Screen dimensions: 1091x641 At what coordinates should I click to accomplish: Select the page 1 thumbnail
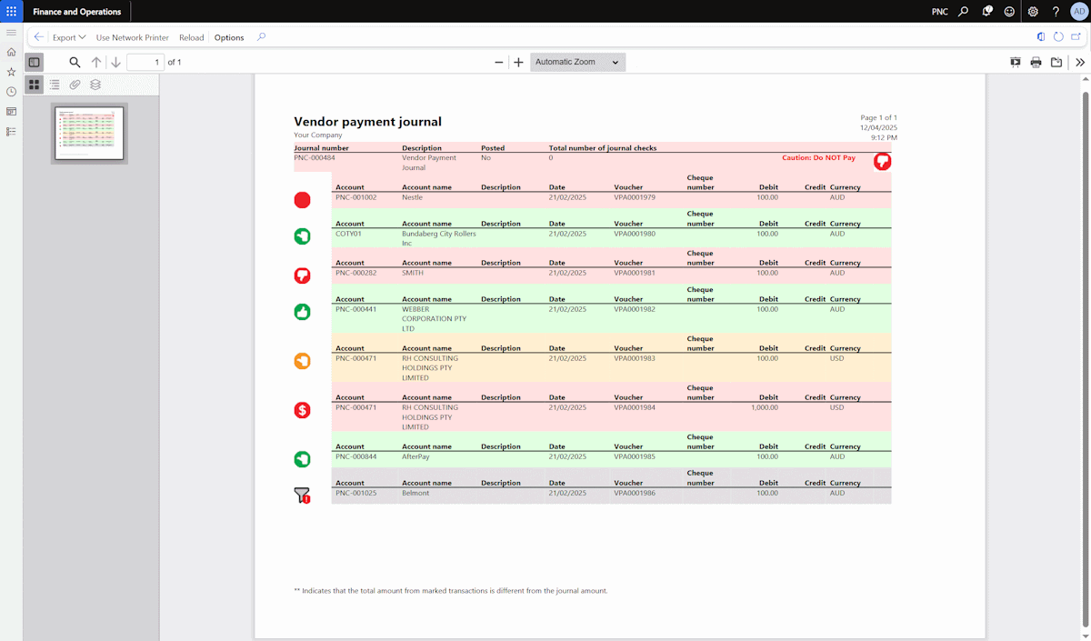pyautogui.click(x=89, y=134)
